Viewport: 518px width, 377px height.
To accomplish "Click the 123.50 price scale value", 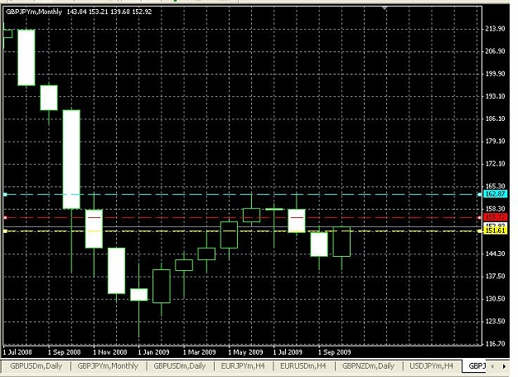I will pos(495,321).
